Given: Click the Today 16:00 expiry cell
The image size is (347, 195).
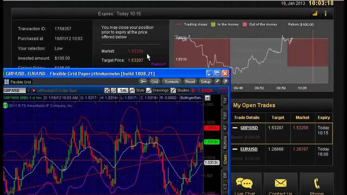Looking at the screenshot, I should pos(323,152).
